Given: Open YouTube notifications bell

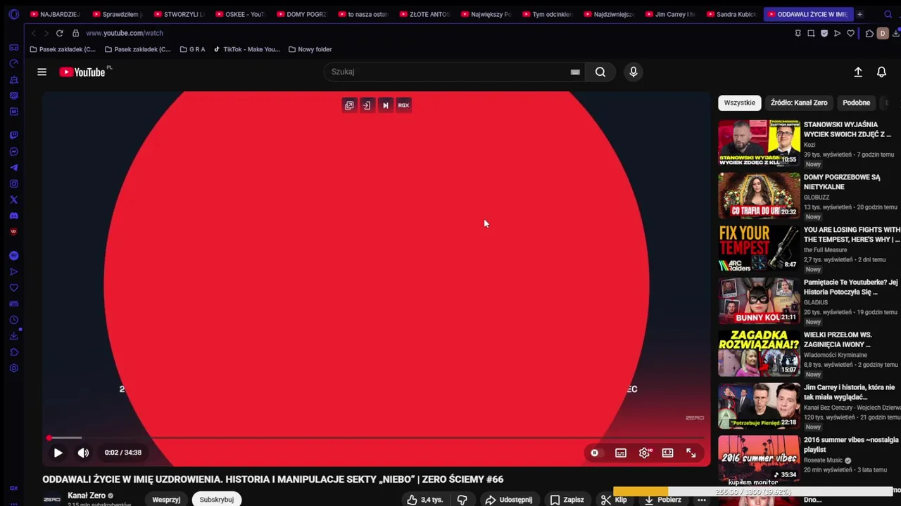Looking at the screenshot, I should [881, 72].
